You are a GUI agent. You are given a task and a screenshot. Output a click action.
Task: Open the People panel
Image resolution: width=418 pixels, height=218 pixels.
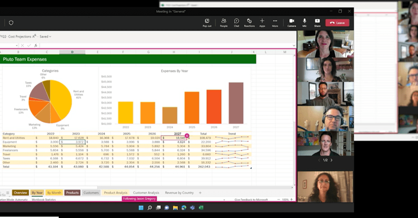(x=224, y=21)
